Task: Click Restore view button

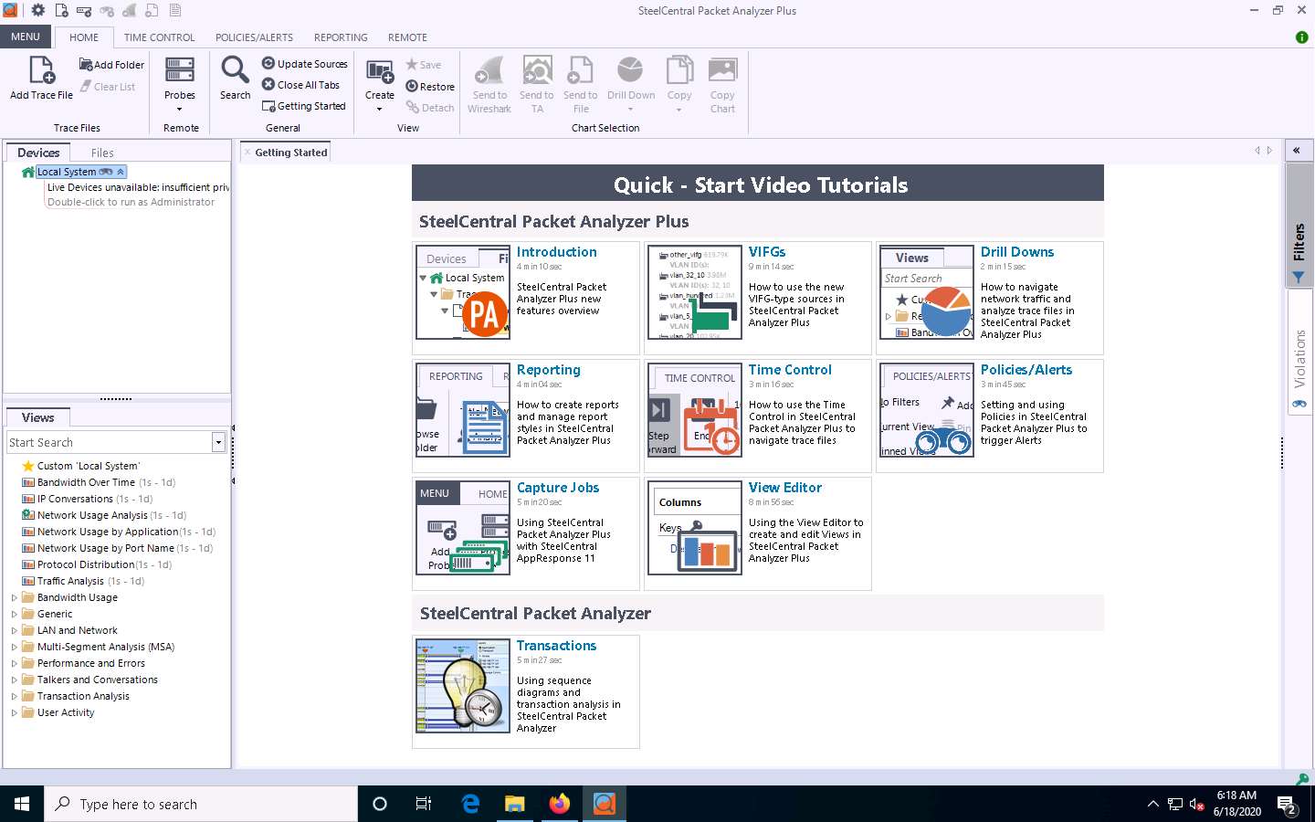Action: tap(430, 87)
